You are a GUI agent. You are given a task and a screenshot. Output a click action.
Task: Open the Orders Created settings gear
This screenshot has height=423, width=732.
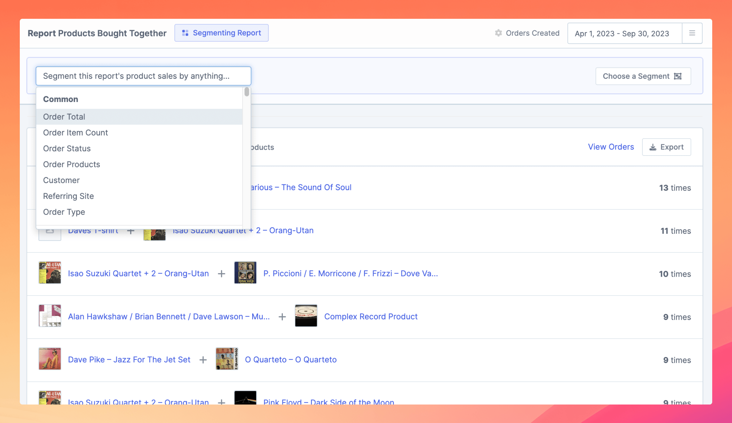498,33
